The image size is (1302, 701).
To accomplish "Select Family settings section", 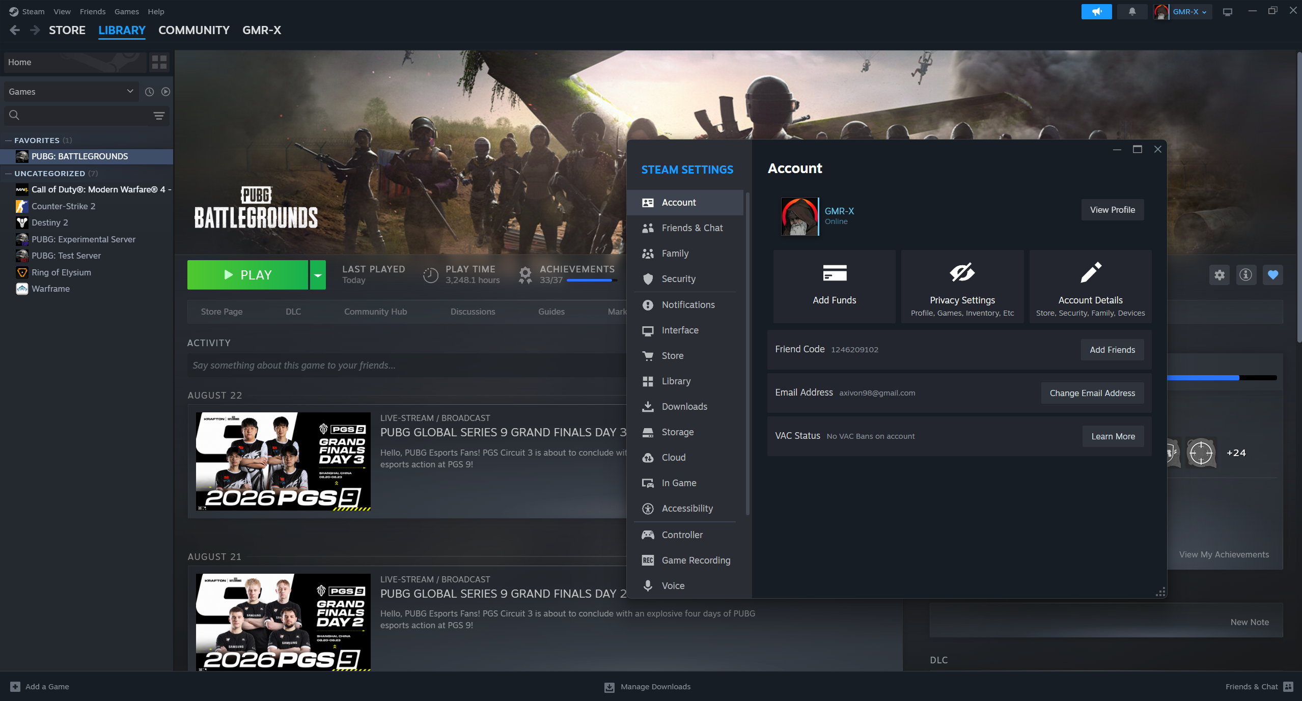I will pos(685,254).
